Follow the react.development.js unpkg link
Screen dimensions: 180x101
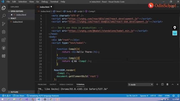(x=103, y=19)
